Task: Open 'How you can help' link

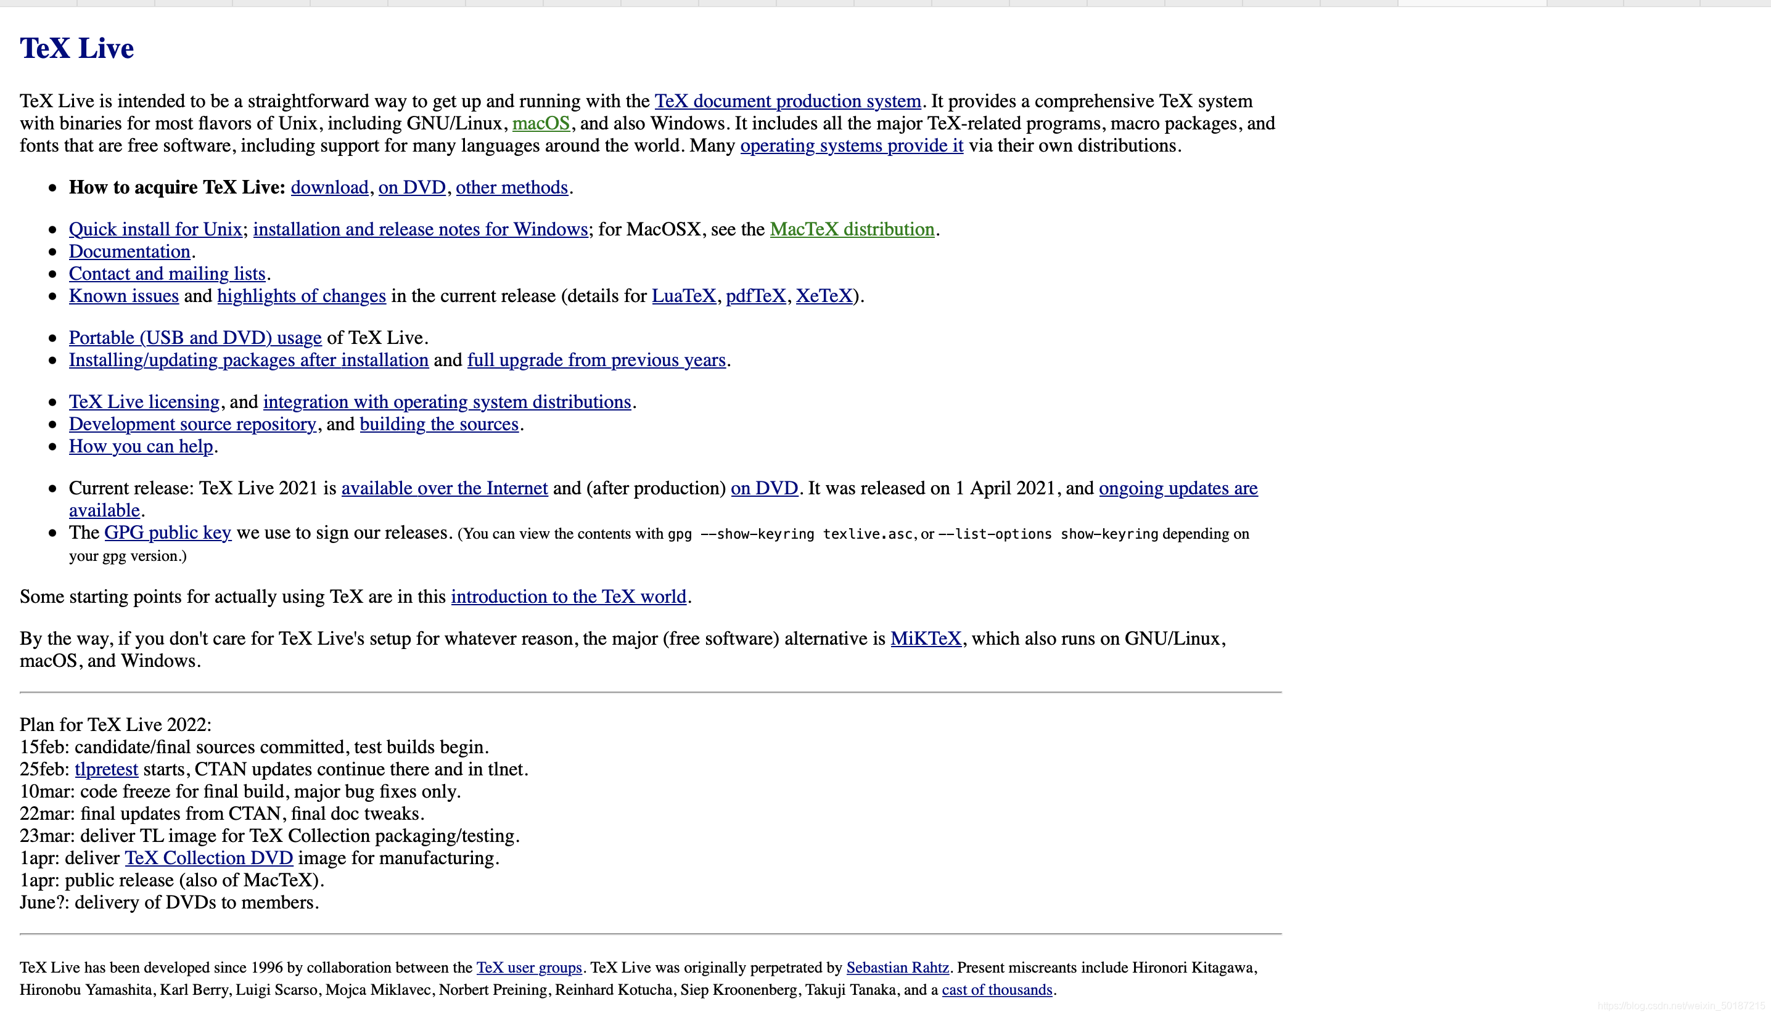Action: pyautogui.click(x=141, y=447)
